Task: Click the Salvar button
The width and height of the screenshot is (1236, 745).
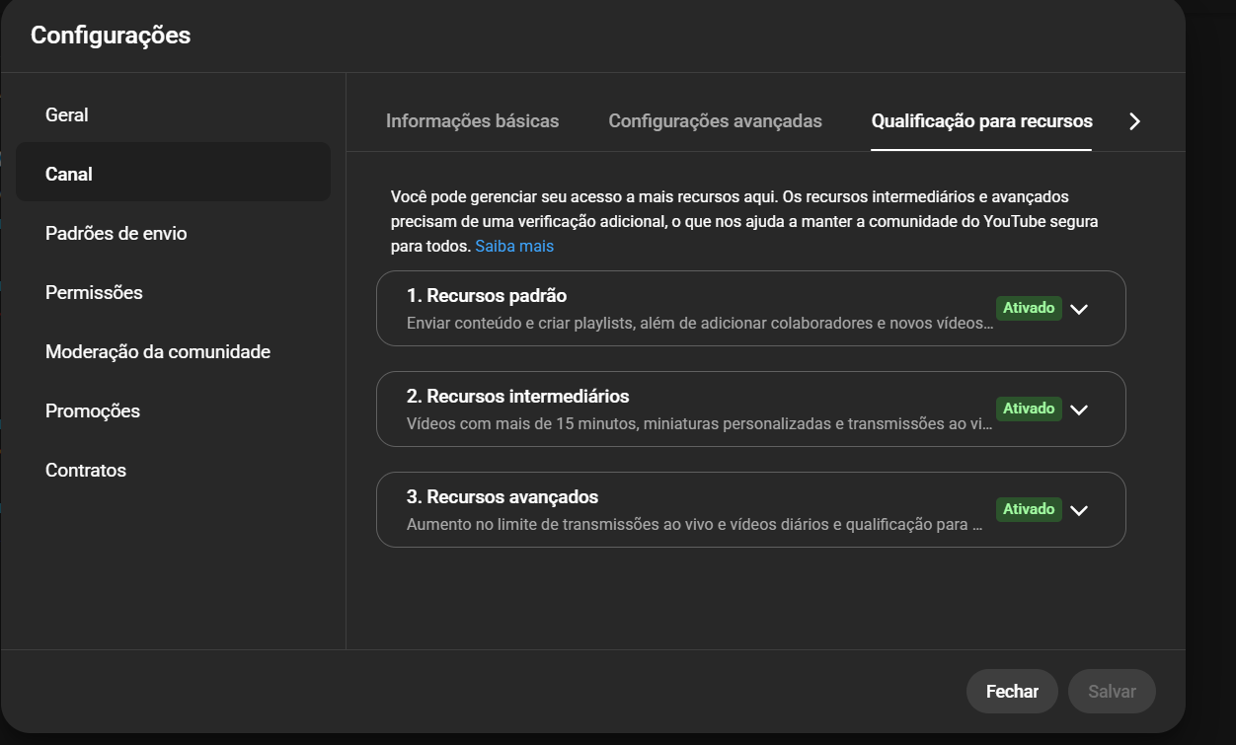Action: (1112, 692)
